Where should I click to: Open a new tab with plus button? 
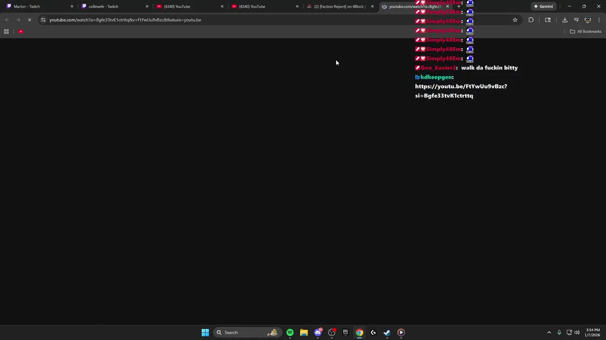pos(459,7)
